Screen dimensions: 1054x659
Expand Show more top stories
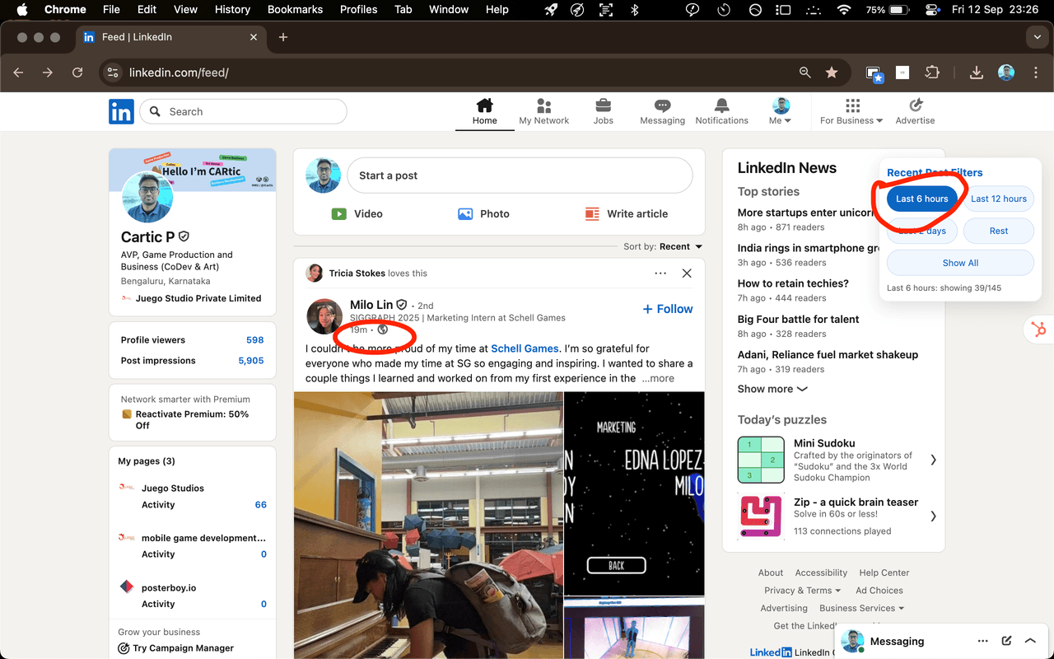click(772, 389)
